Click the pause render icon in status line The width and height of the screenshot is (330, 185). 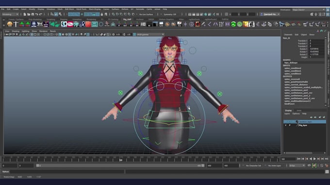[x=217, y=14]
